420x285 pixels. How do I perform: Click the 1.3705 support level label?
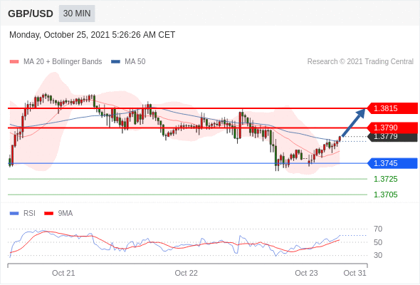tap(385, 195)
